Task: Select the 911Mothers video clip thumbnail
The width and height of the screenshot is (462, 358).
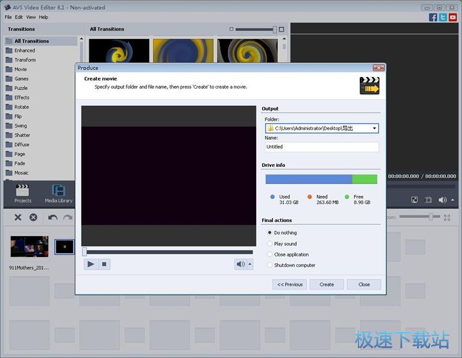Action: (30, 246)
